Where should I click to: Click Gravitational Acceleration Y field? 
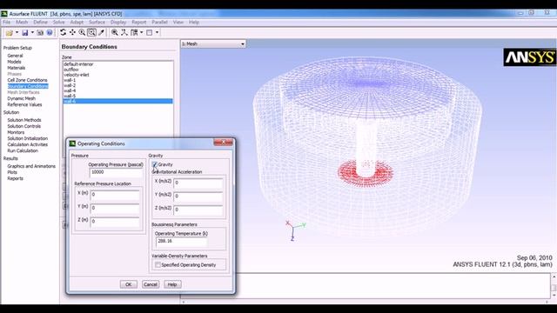198,196
